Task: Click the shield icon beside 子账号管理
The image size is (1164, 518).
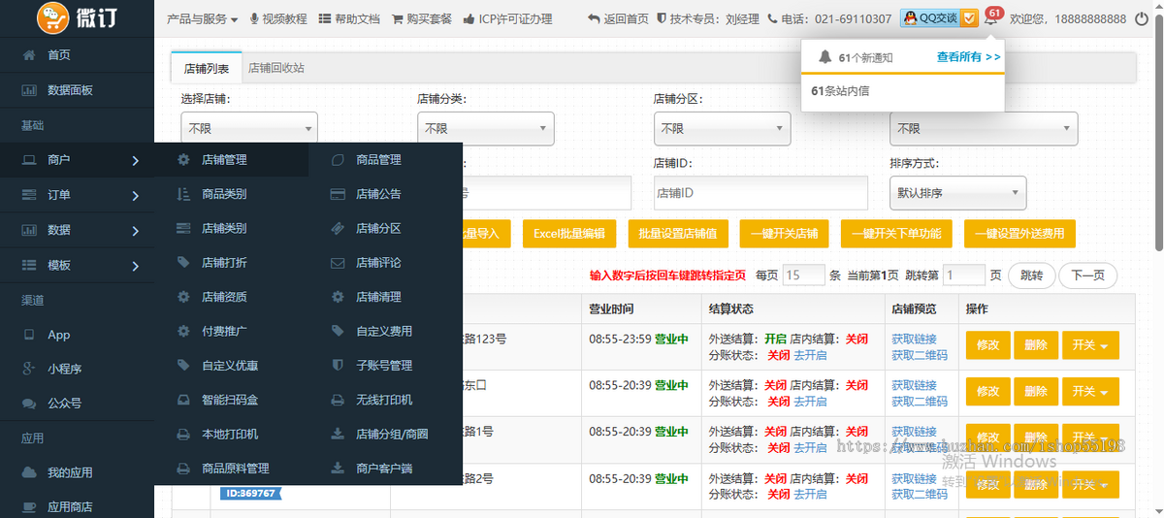Action: tap(338, 365)
